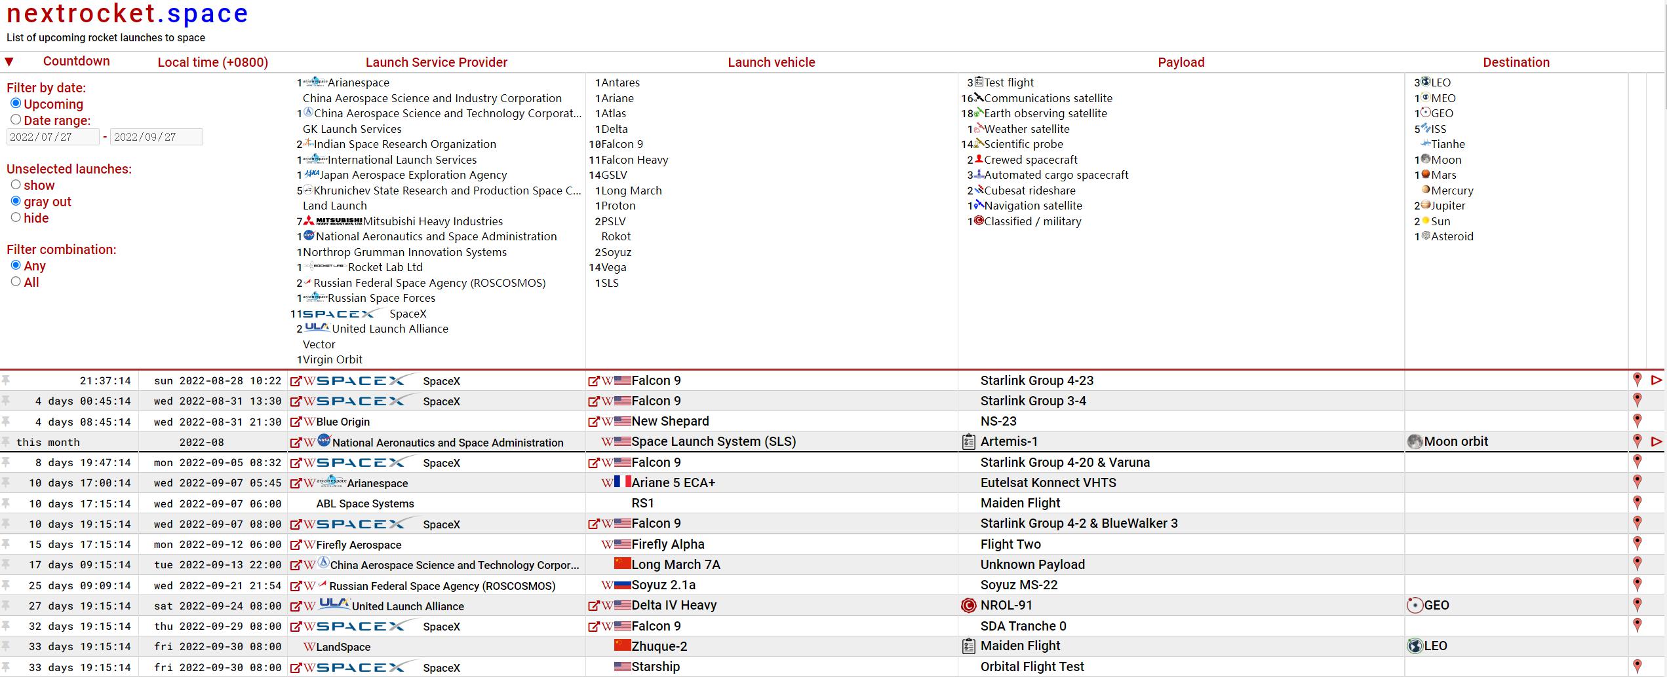Screen dimensions: 1667x677
Task: Click the Payload column header
Action: 1181,62
